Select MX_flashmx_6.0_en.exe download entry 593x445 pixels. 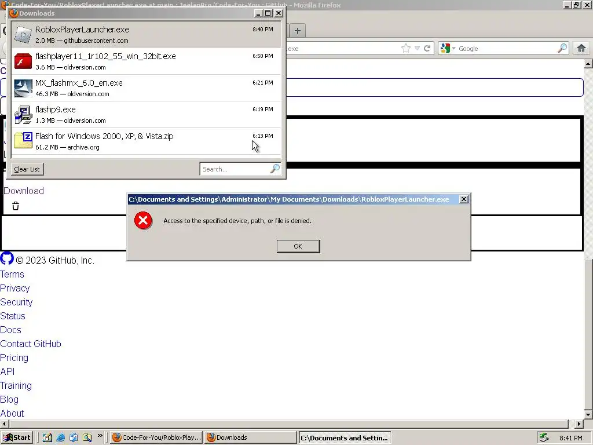(147, 88)
